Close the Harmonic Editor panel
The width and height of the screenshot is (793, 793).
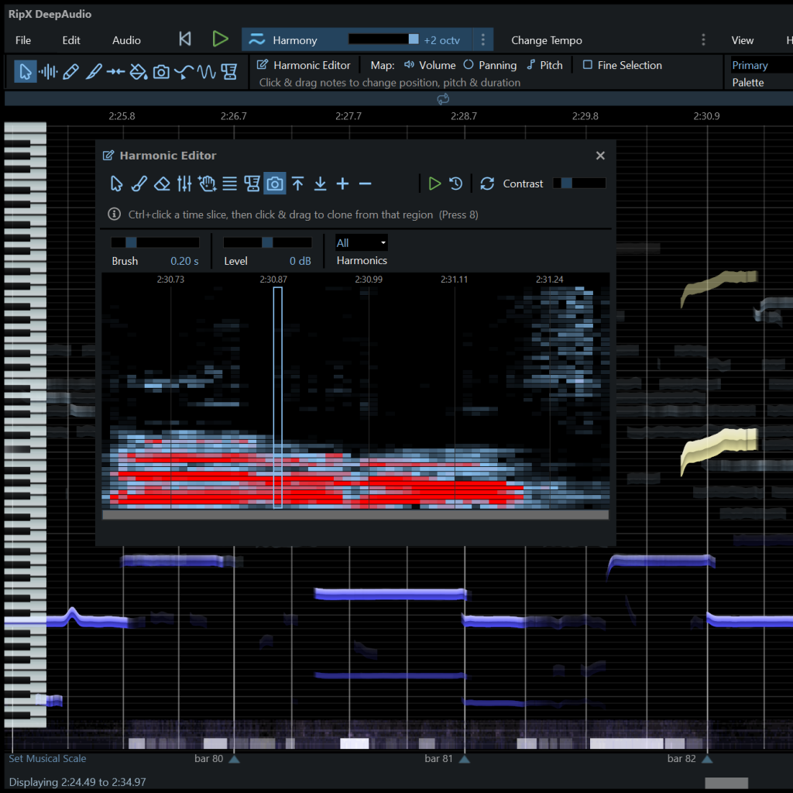600,156
